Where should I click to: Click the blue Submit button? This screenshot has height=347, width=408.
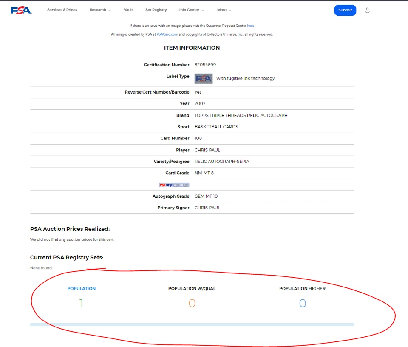pos(345,10)
